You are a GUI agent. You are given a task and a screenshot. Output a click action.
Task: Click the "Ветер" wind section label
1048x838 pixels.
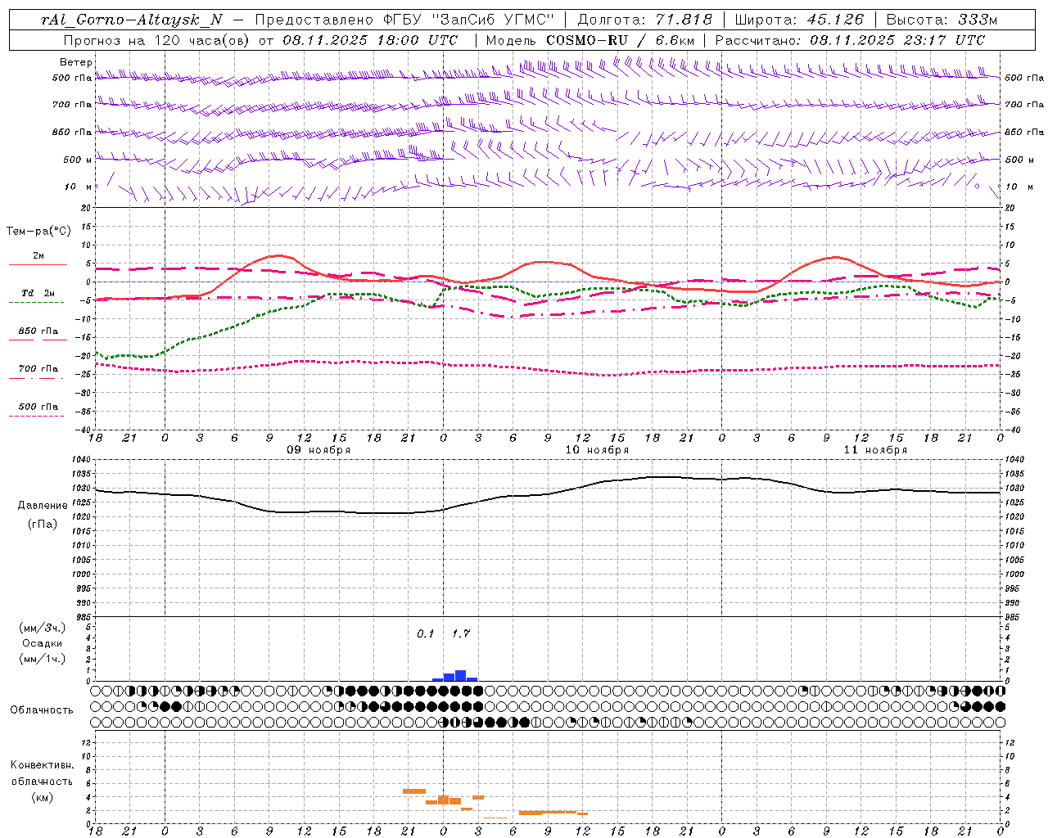tap(76, 62)
